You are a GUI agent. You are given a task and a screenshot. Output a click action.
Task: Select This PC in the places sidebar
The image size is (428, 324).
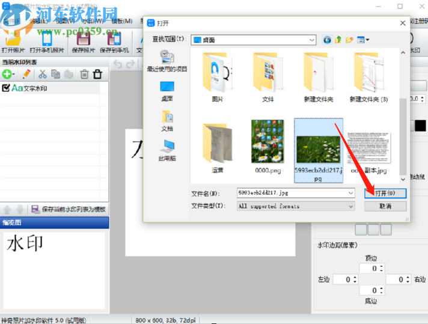tap(167, 150)
